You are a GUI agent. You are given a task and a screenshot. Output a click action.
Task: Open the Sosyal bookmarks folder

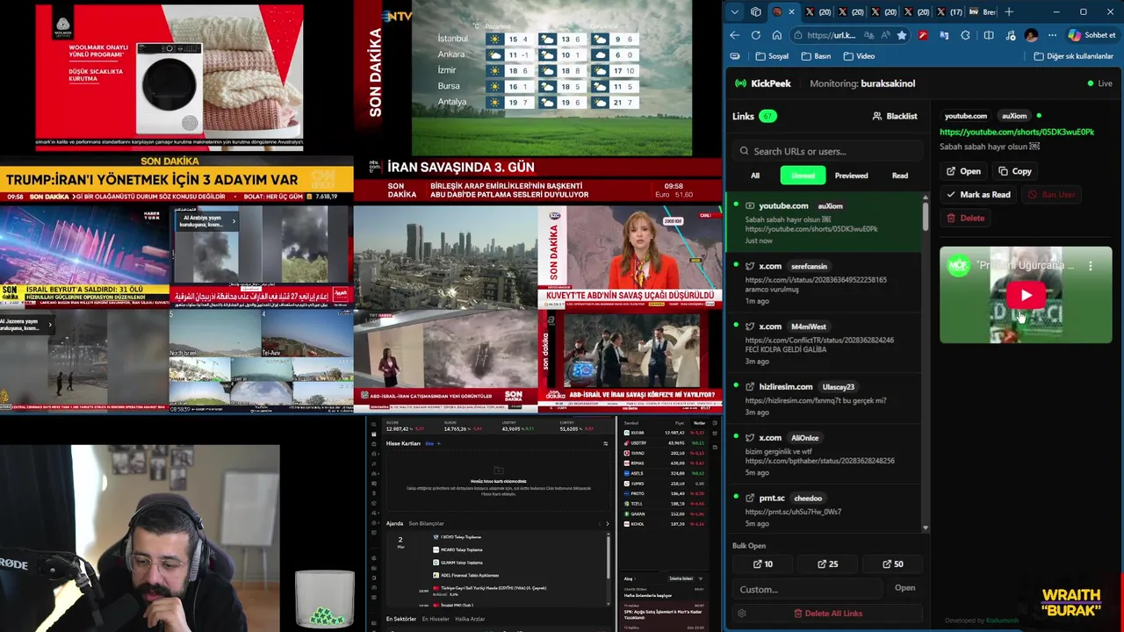coord(771,56)
